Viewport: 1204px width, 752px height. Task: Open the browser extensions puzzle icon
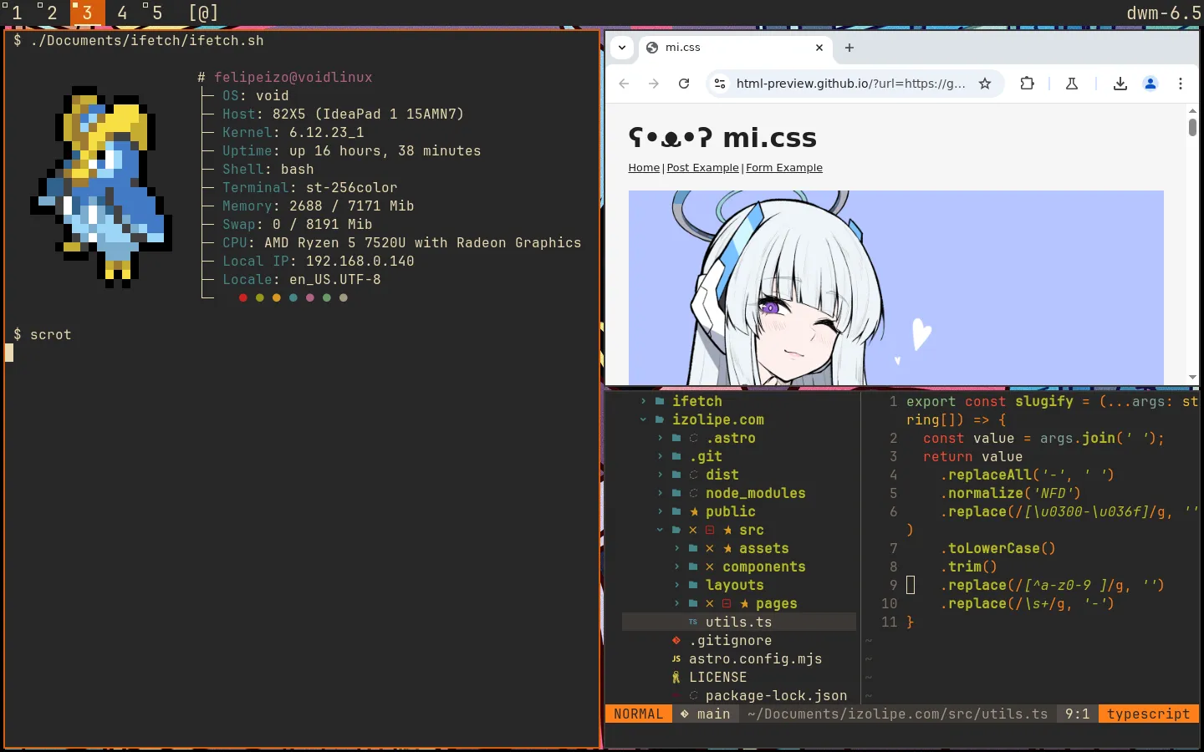(x=1028, y=84)
